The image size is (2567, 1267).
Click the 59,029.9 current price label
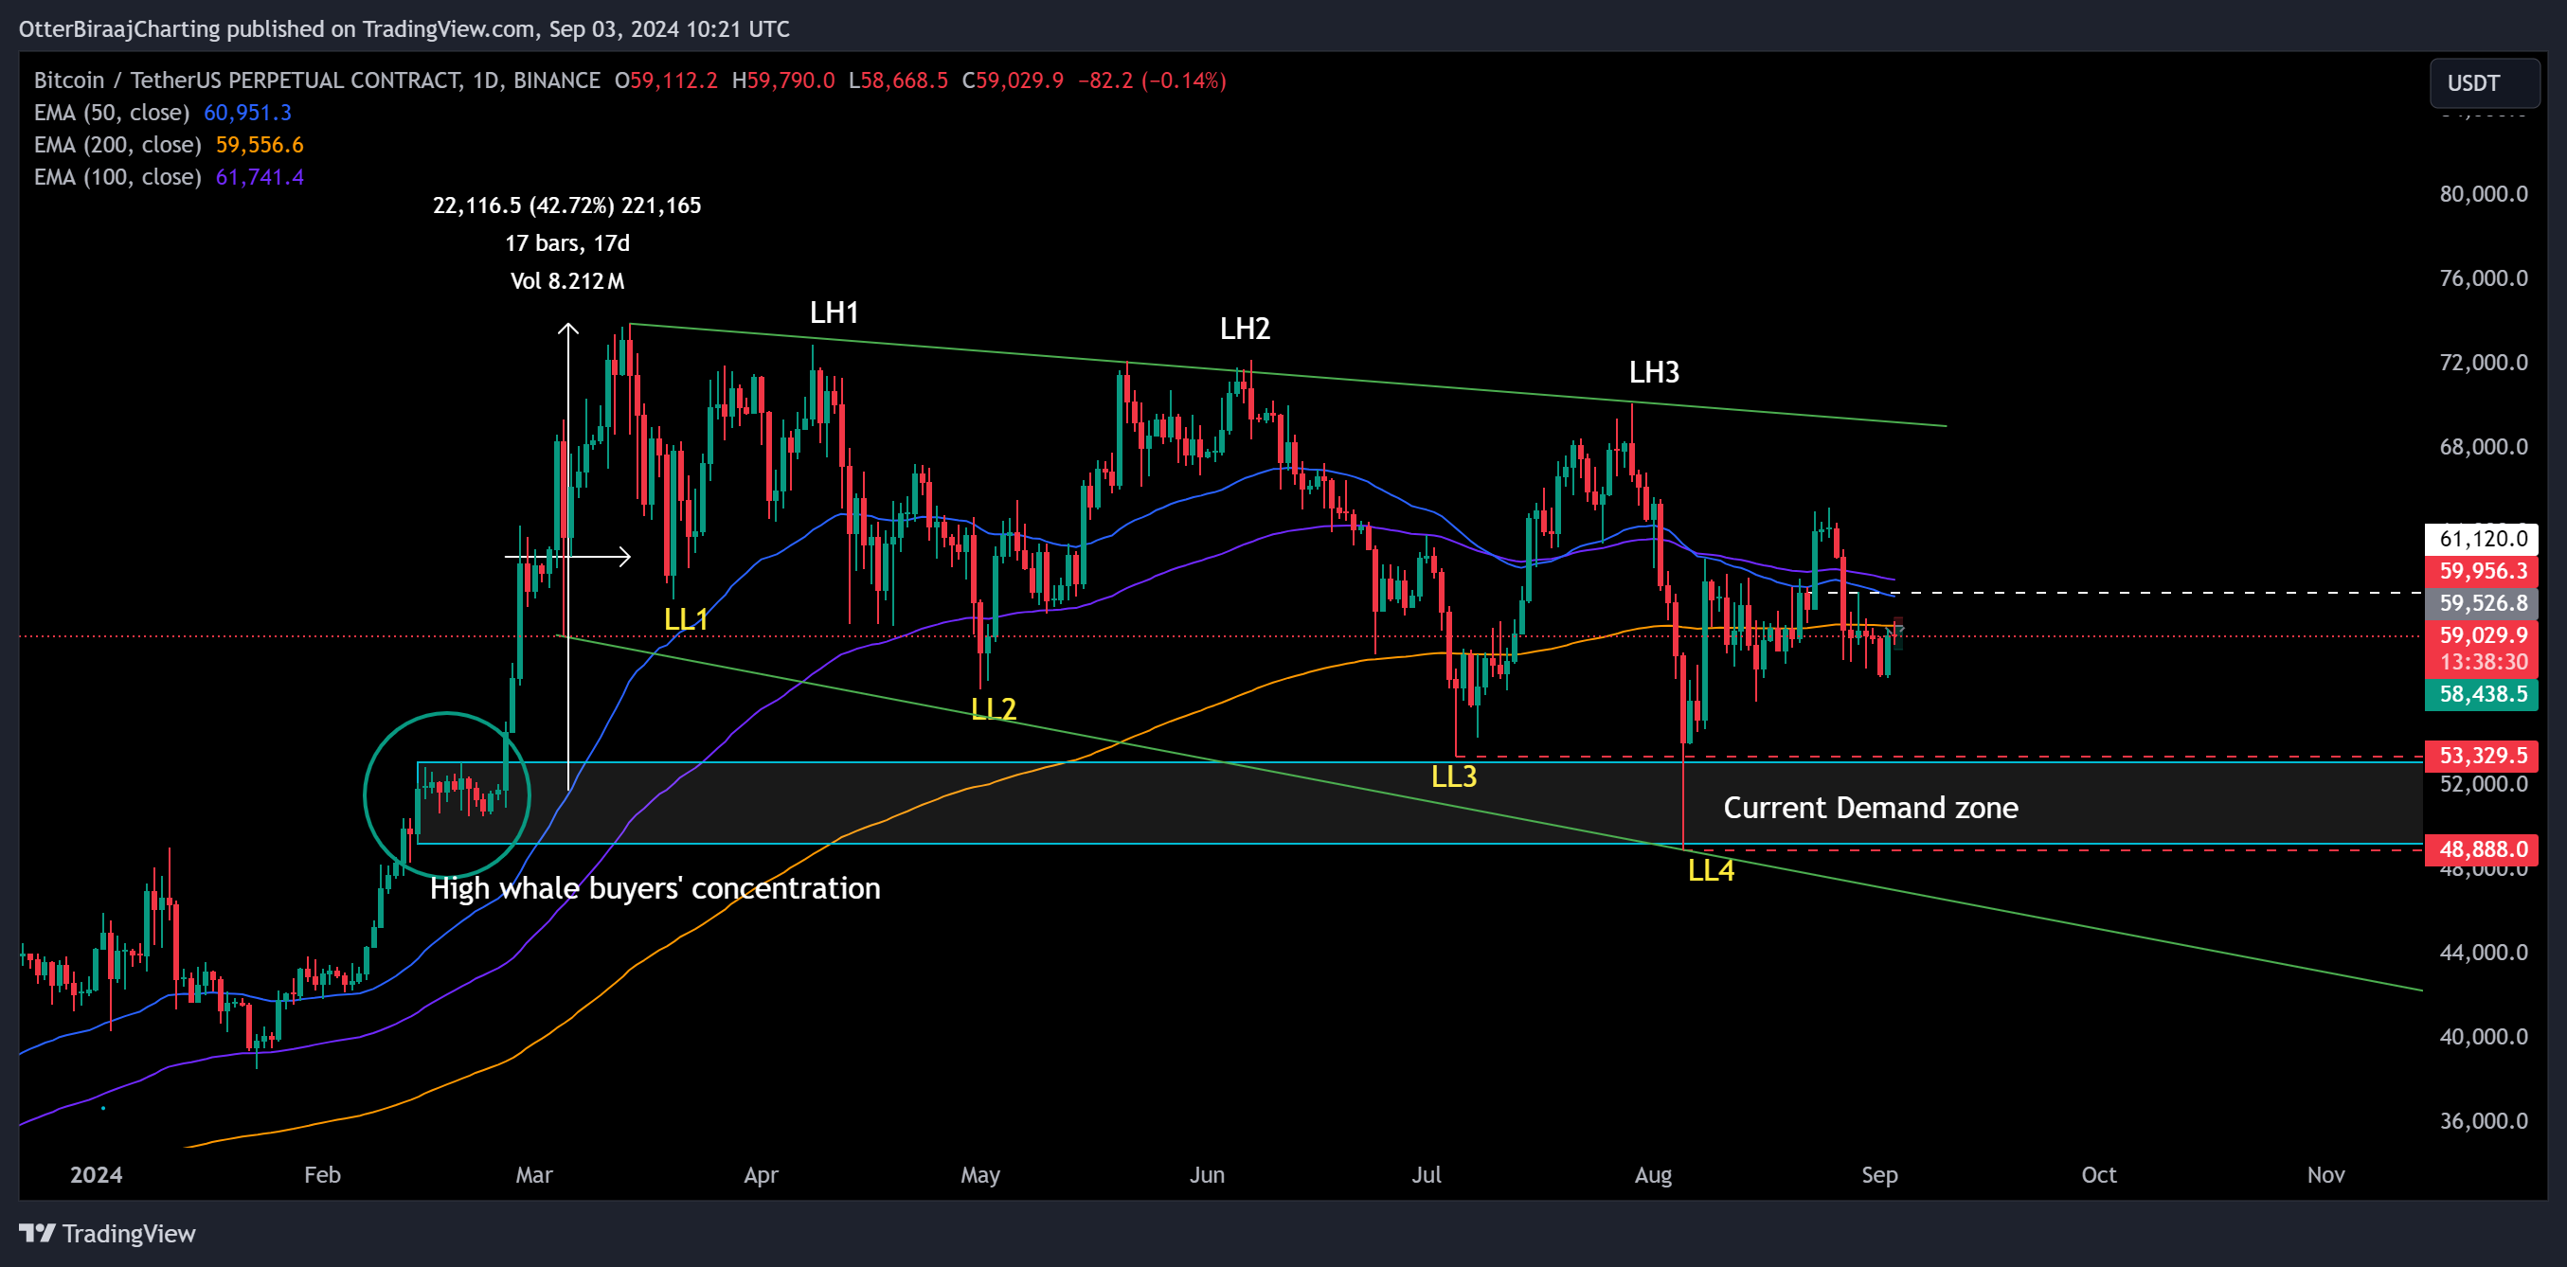point(2483,635)
